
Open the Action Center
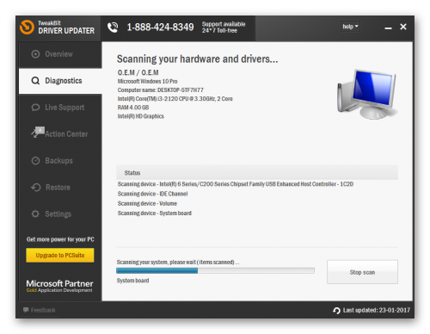point(60,134)
